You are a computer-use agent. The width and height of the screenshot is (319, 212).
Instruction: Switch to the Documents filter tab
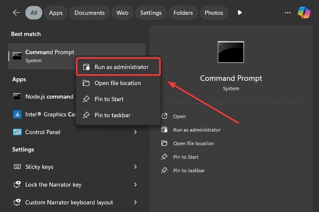pos(90,13)
